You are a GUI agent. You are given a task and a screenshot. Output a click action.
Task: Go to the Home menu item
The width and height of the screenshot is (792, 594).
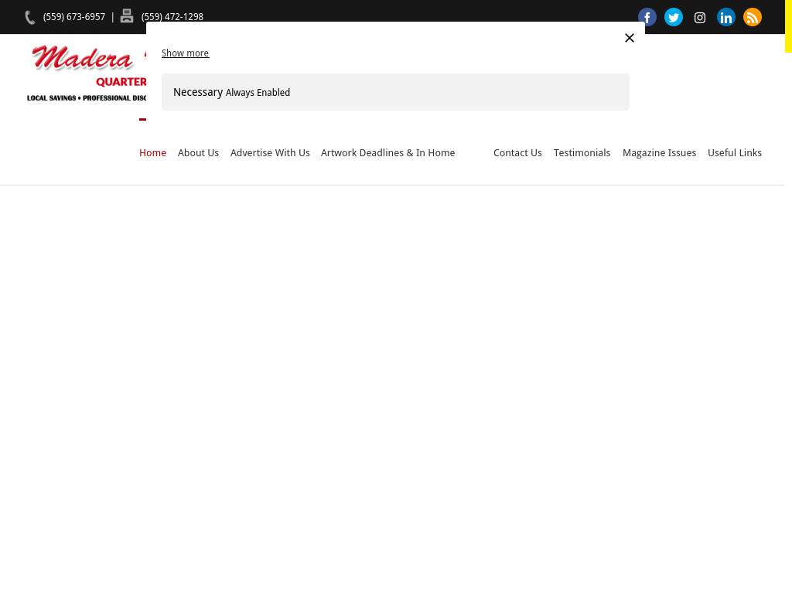coord(152,152)
